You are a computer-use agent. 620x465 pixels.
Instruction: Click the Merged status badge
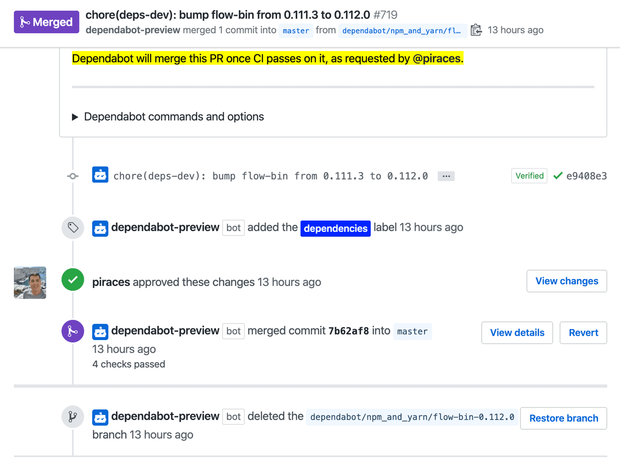46,22
